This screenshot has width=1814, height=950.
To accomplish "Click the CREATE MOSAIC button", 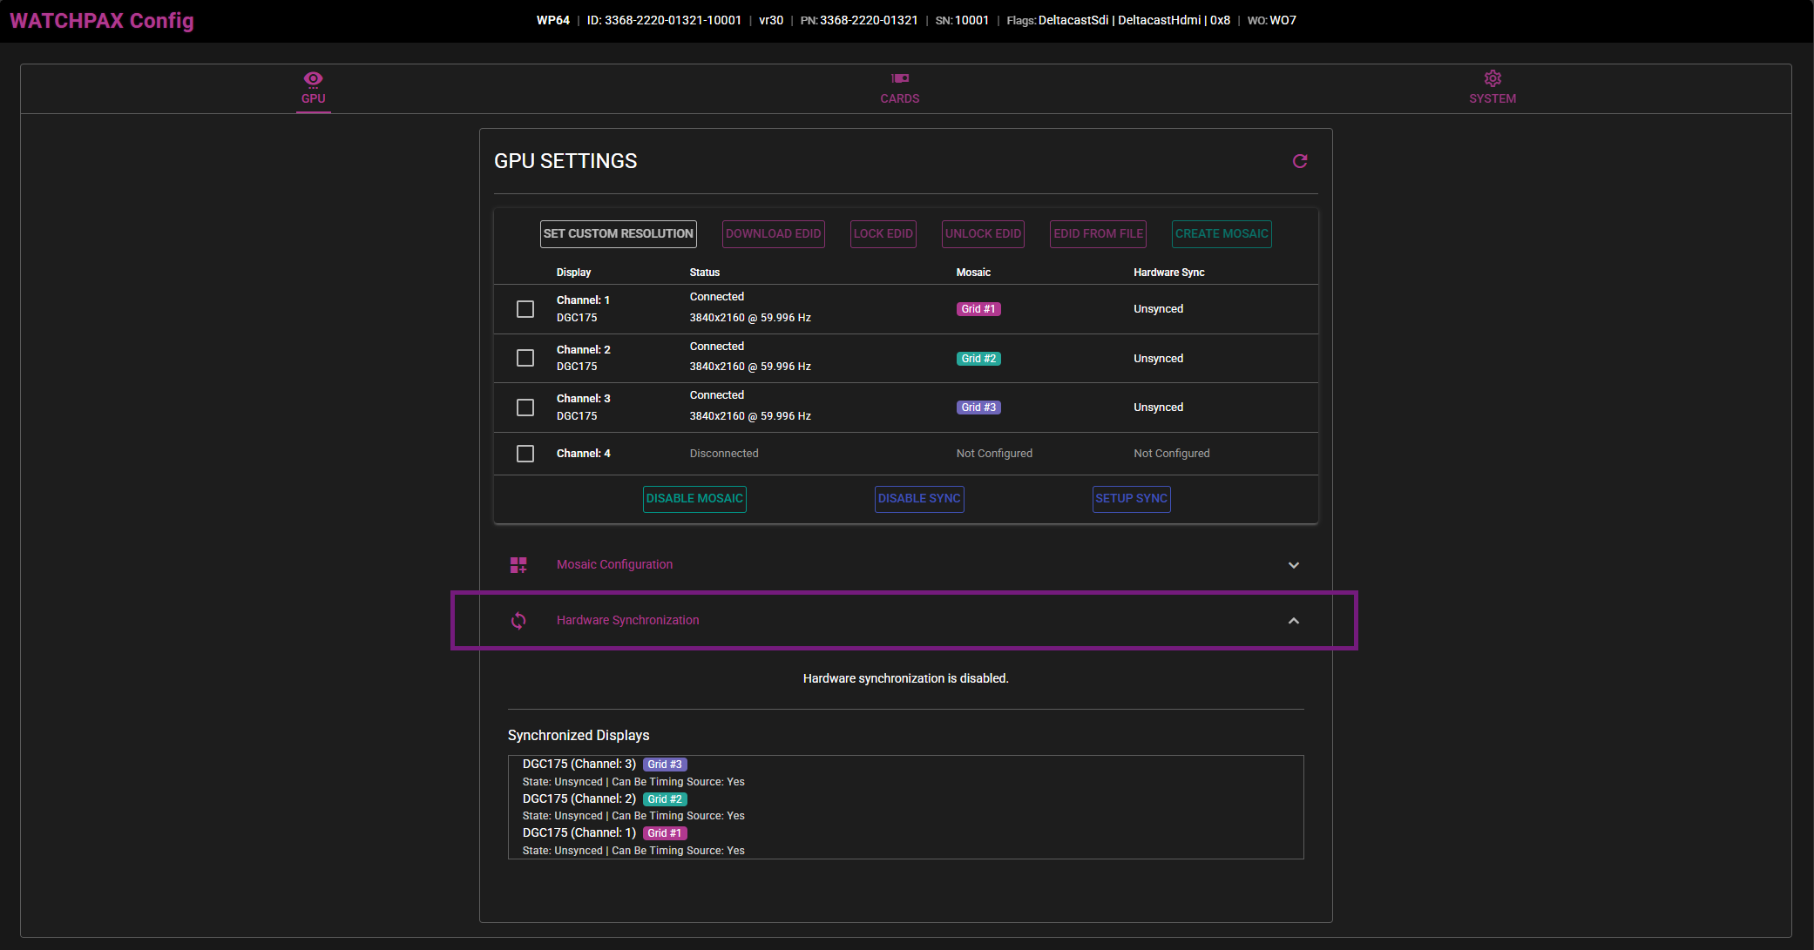I will pyautogui.click(x=1221, y=233).
